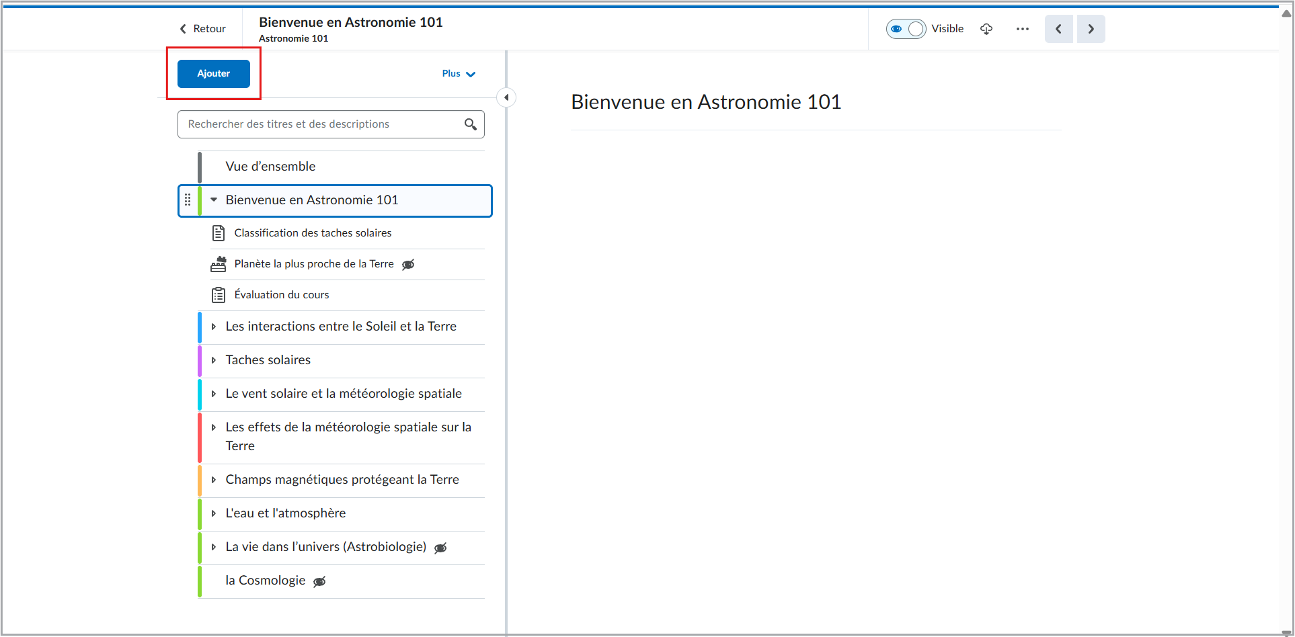The width and height of the screenshot is (1295, 637).
Task: Click the Ajouter button
Action: click(214, 74)
